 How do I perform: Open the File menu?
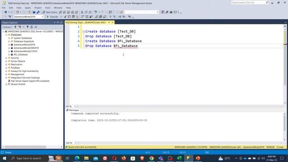click(4, 8)
